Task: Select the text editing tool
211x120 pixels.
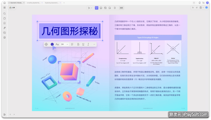Action: click(x=97, y=8)
